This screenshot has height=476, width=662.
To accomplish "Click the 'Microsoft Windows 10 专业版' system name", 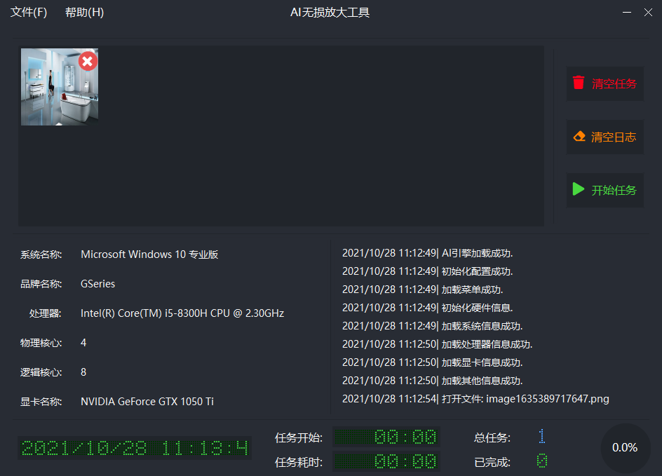I will click(x=149, y=254).
